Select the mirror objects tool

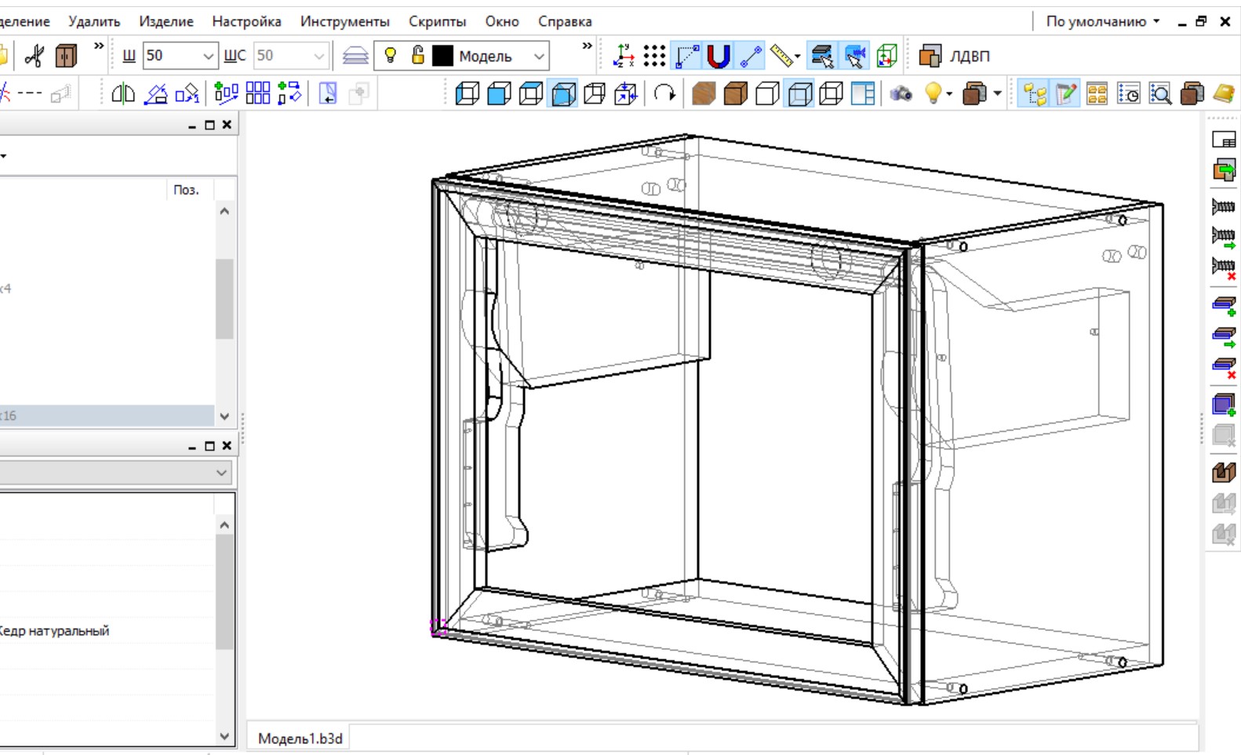123,94
